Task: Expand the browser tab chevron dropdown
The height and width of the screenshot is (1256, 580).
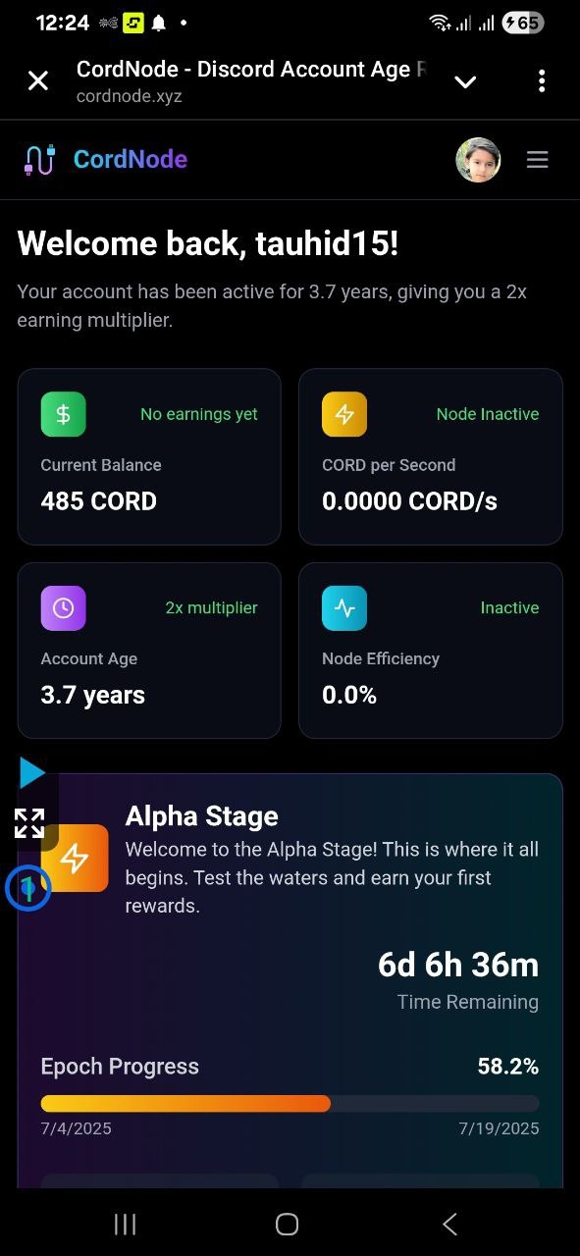Action: 465,81
